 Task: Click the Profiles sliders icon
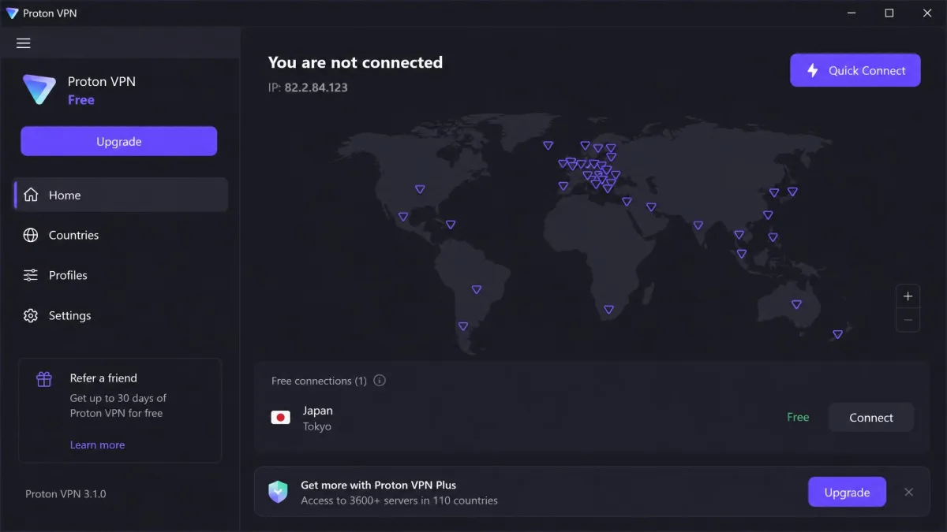point(31,275)
